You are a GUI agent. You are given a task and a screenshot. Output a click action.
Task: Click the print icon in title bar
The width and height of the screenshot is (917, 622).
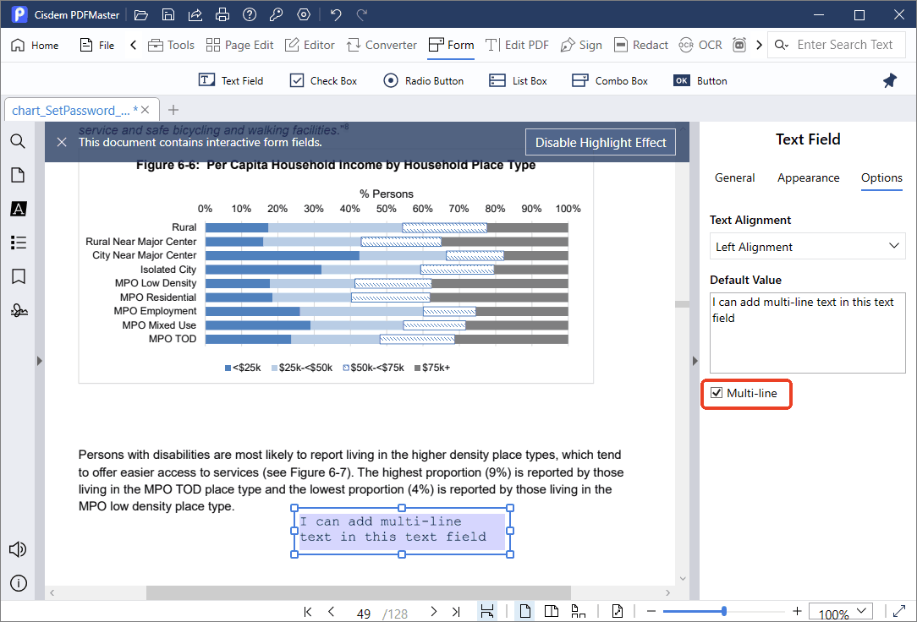[x=222, y=14]
